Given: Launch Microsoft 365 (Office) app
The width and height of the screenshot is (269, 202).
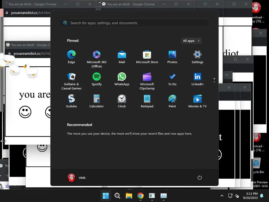Looking at the screenshot, I should [x=97, y=59].
